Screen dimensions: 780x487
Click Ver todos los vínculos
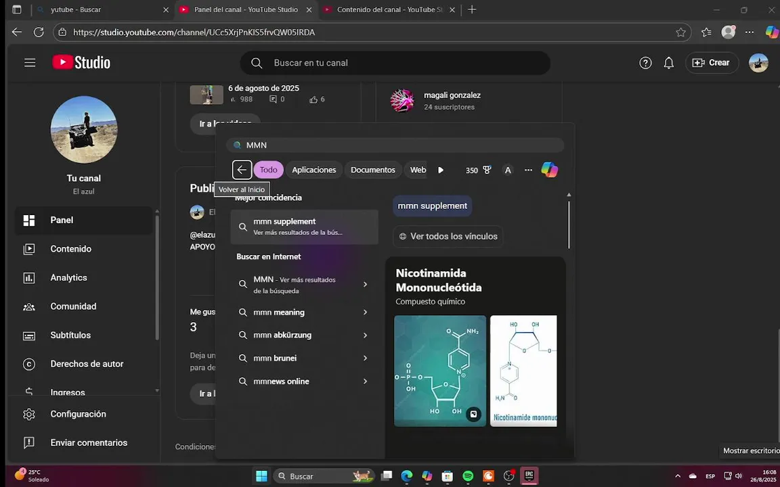448,237
